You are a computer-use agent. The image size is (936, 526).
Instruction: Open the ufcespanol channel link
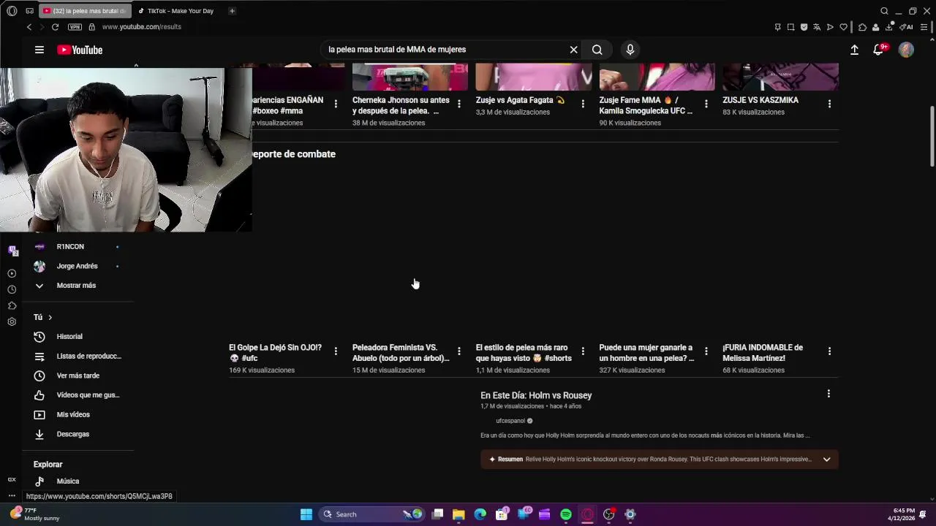pos(510,421)
